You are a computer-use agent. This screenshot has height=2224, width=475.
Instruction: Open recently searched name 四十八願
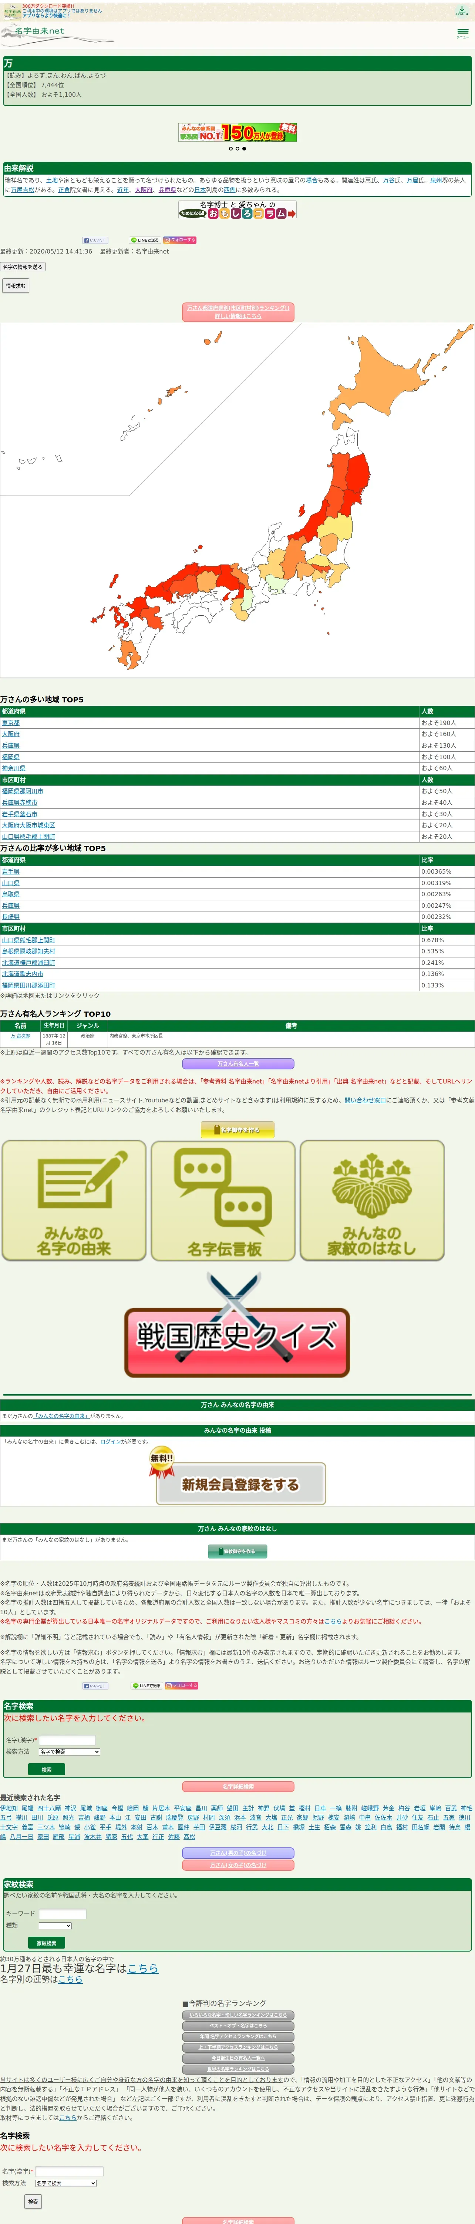(49, 1808)
